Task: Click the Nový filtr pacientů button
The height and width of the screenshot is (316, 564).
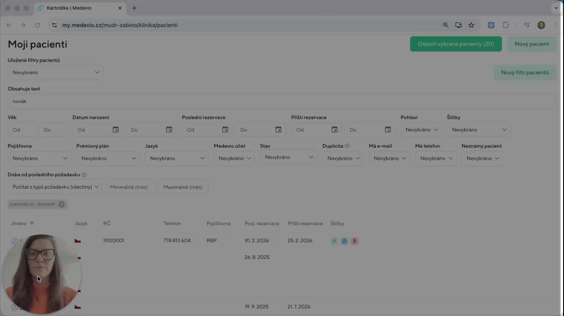Action: pyautogui.click(x=525, y=73)
